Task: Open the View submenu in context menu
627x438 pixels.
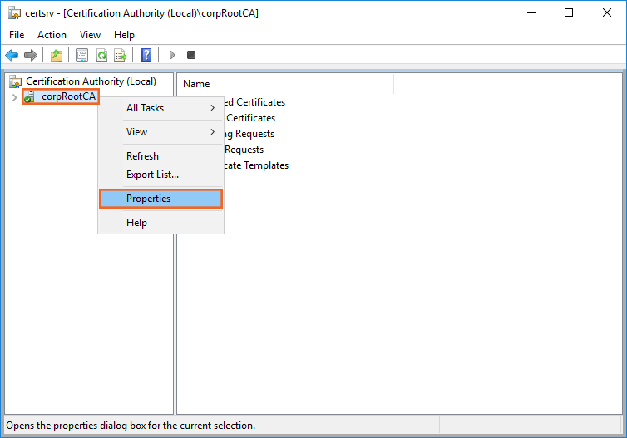Action: (136, 132)
